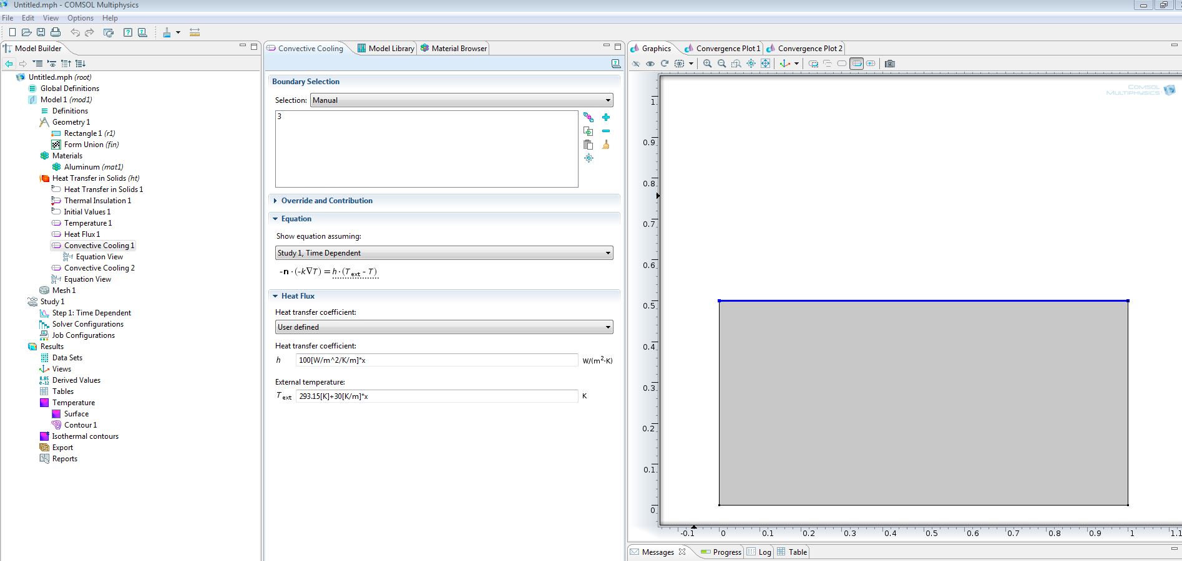Click the External temperature input field
Screen dimensions: 1182x561
point(436,396)
